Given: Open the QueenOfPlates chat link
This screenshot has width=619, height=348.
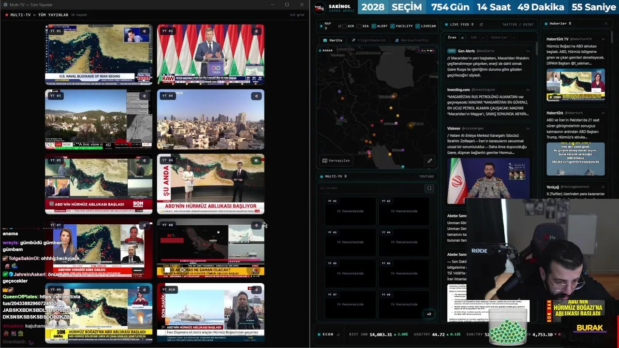Looking at the screenshot, I should click(41, 307).
